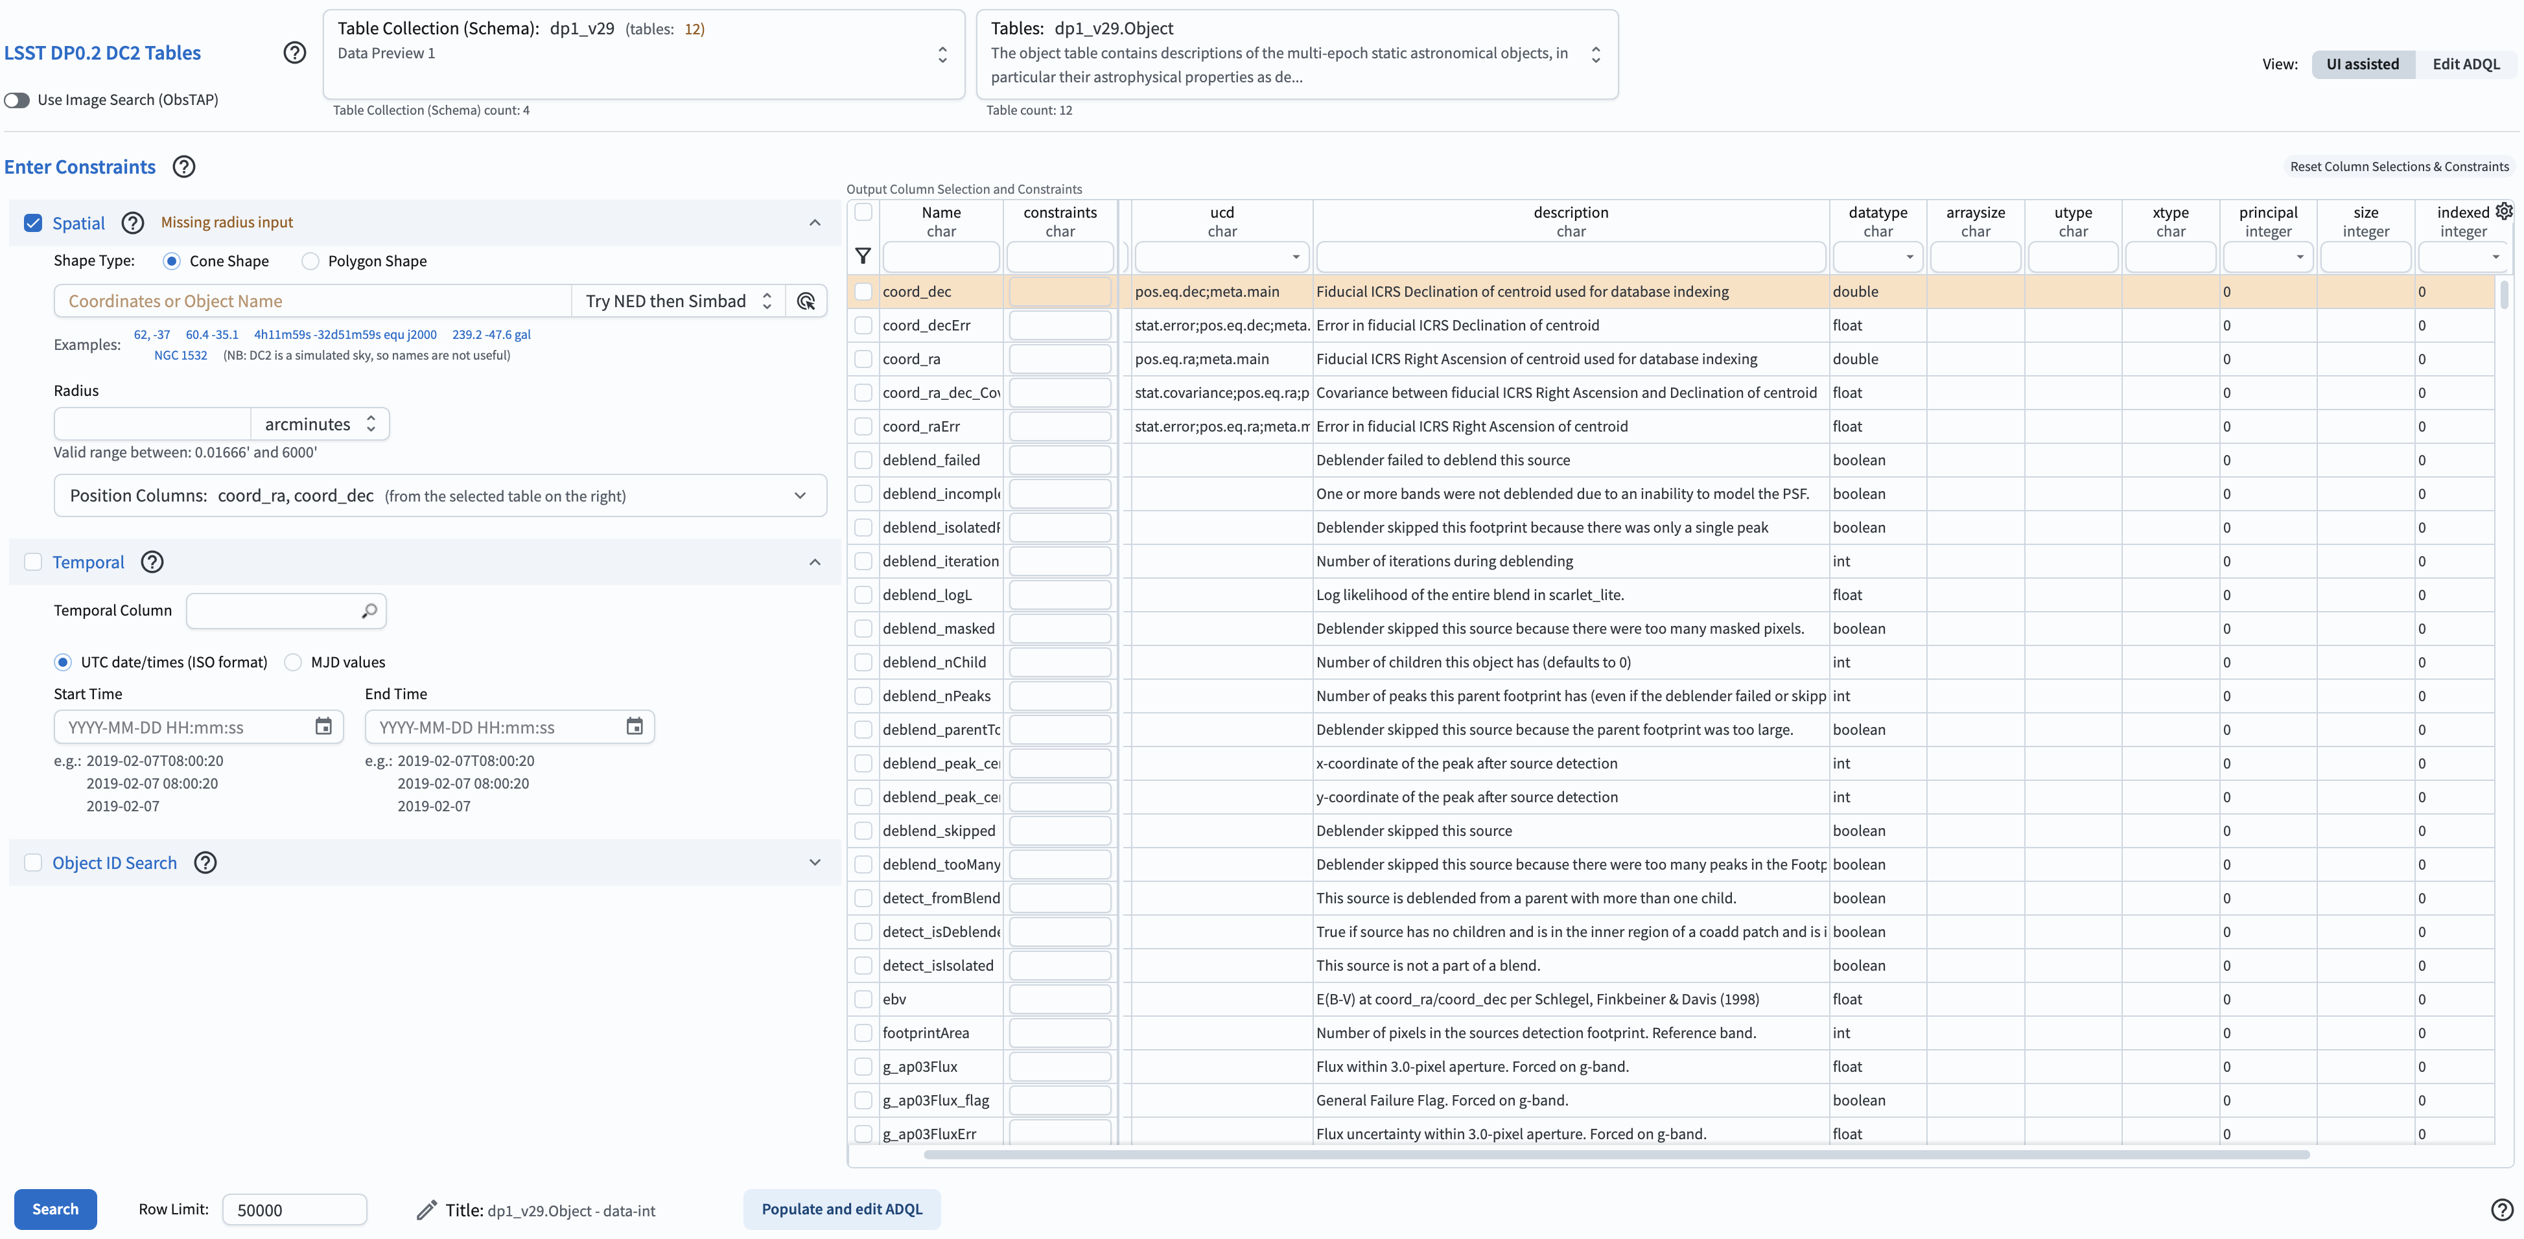Image resolution: width=2524 pixels, height=1239 pixels.
Task: Toggle Use Image Search (ObsTAP) switch
Action: coord(17,100)
